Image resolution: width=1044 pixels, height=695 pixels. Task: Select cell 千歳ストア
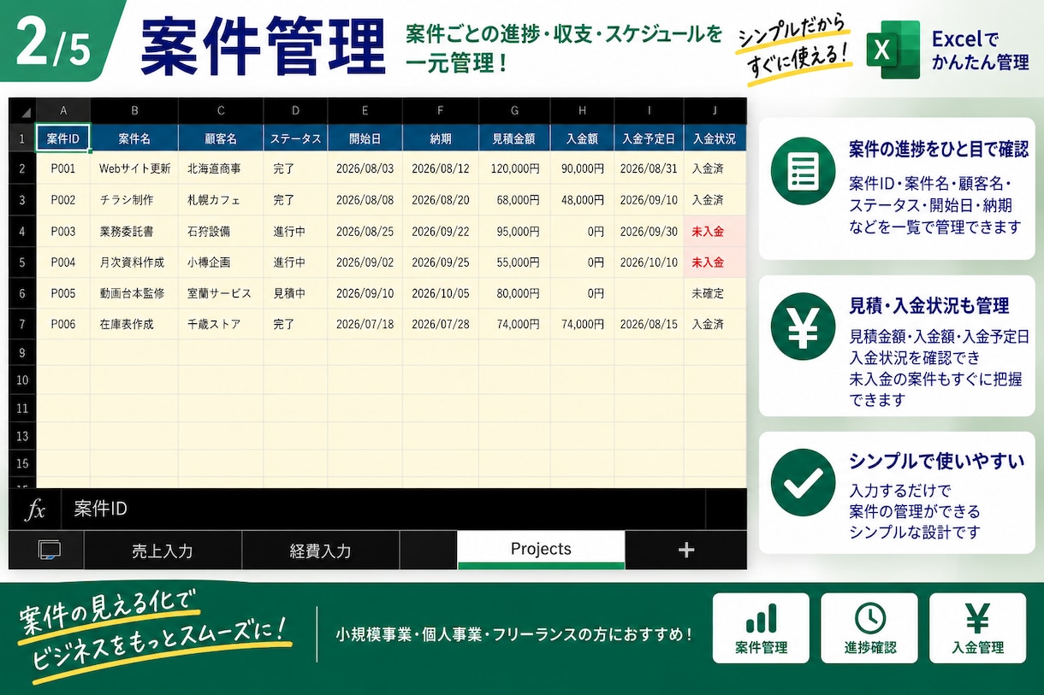pyautogui.click(x=221, y=324)
